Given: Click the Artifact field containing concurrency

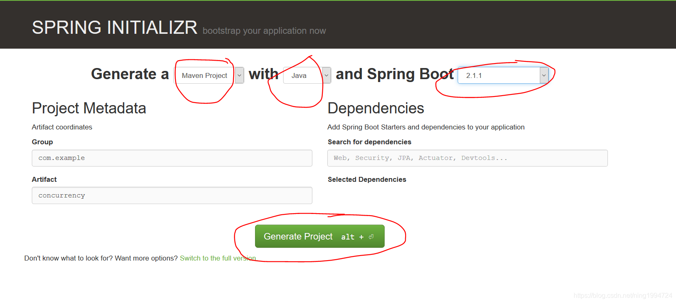Looking at the screenshot, I should (172, 195).
